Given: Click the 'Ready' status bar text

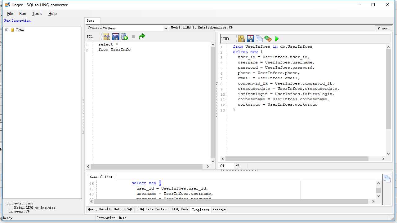Looking at the screenshot, I should (8, 218).
